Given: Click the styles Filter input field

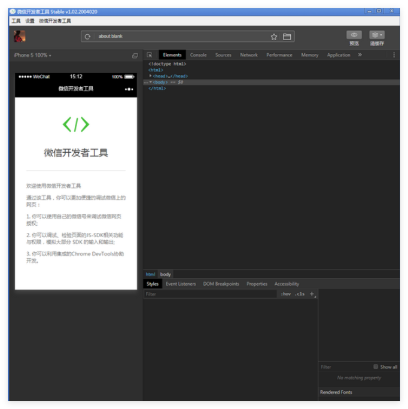Looking at the screenshot, I should click(210, 294).
